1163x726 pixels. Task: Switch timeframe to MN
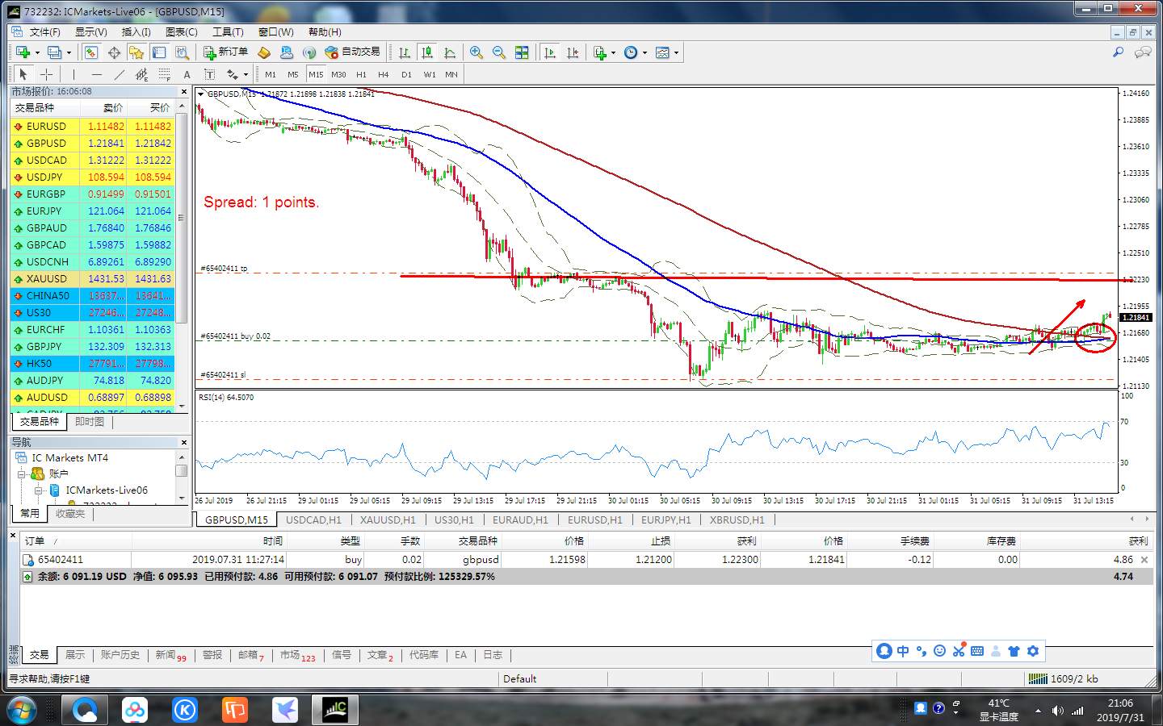(451, 74)
